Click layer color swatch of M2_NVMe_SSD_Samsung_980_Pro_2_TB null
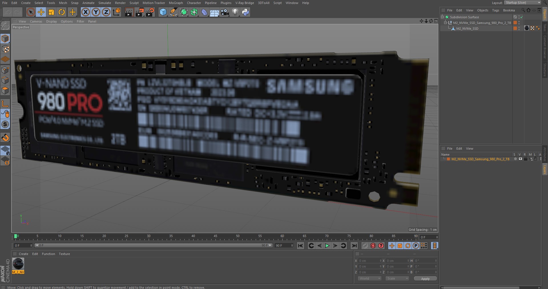This screenshot has height=289, width=548. coord(515,23)
